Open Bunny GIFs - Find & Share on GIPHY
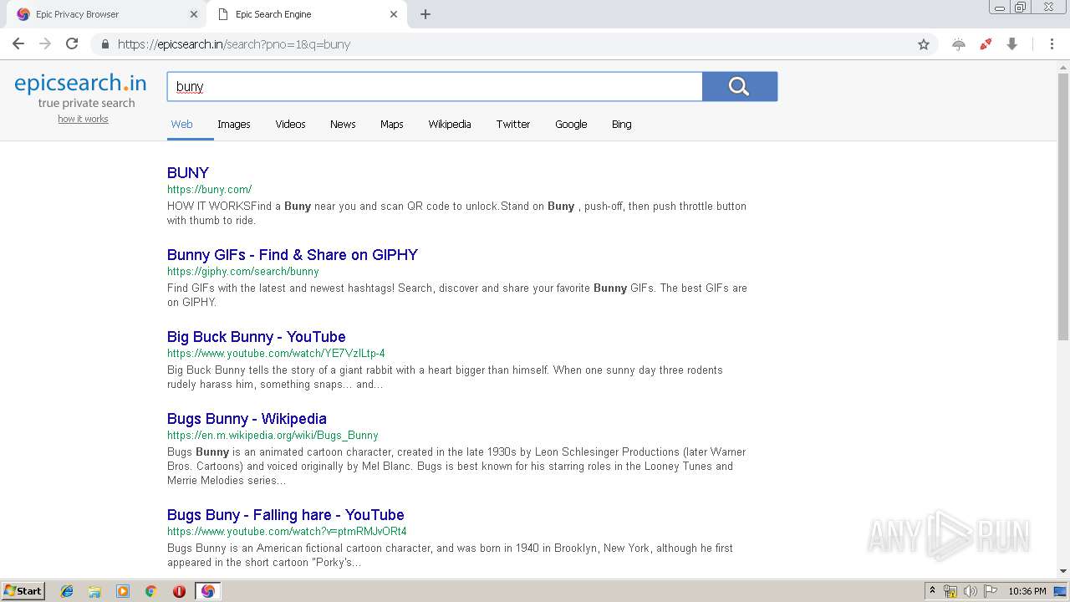1070x602 pixels. (293, 254)
